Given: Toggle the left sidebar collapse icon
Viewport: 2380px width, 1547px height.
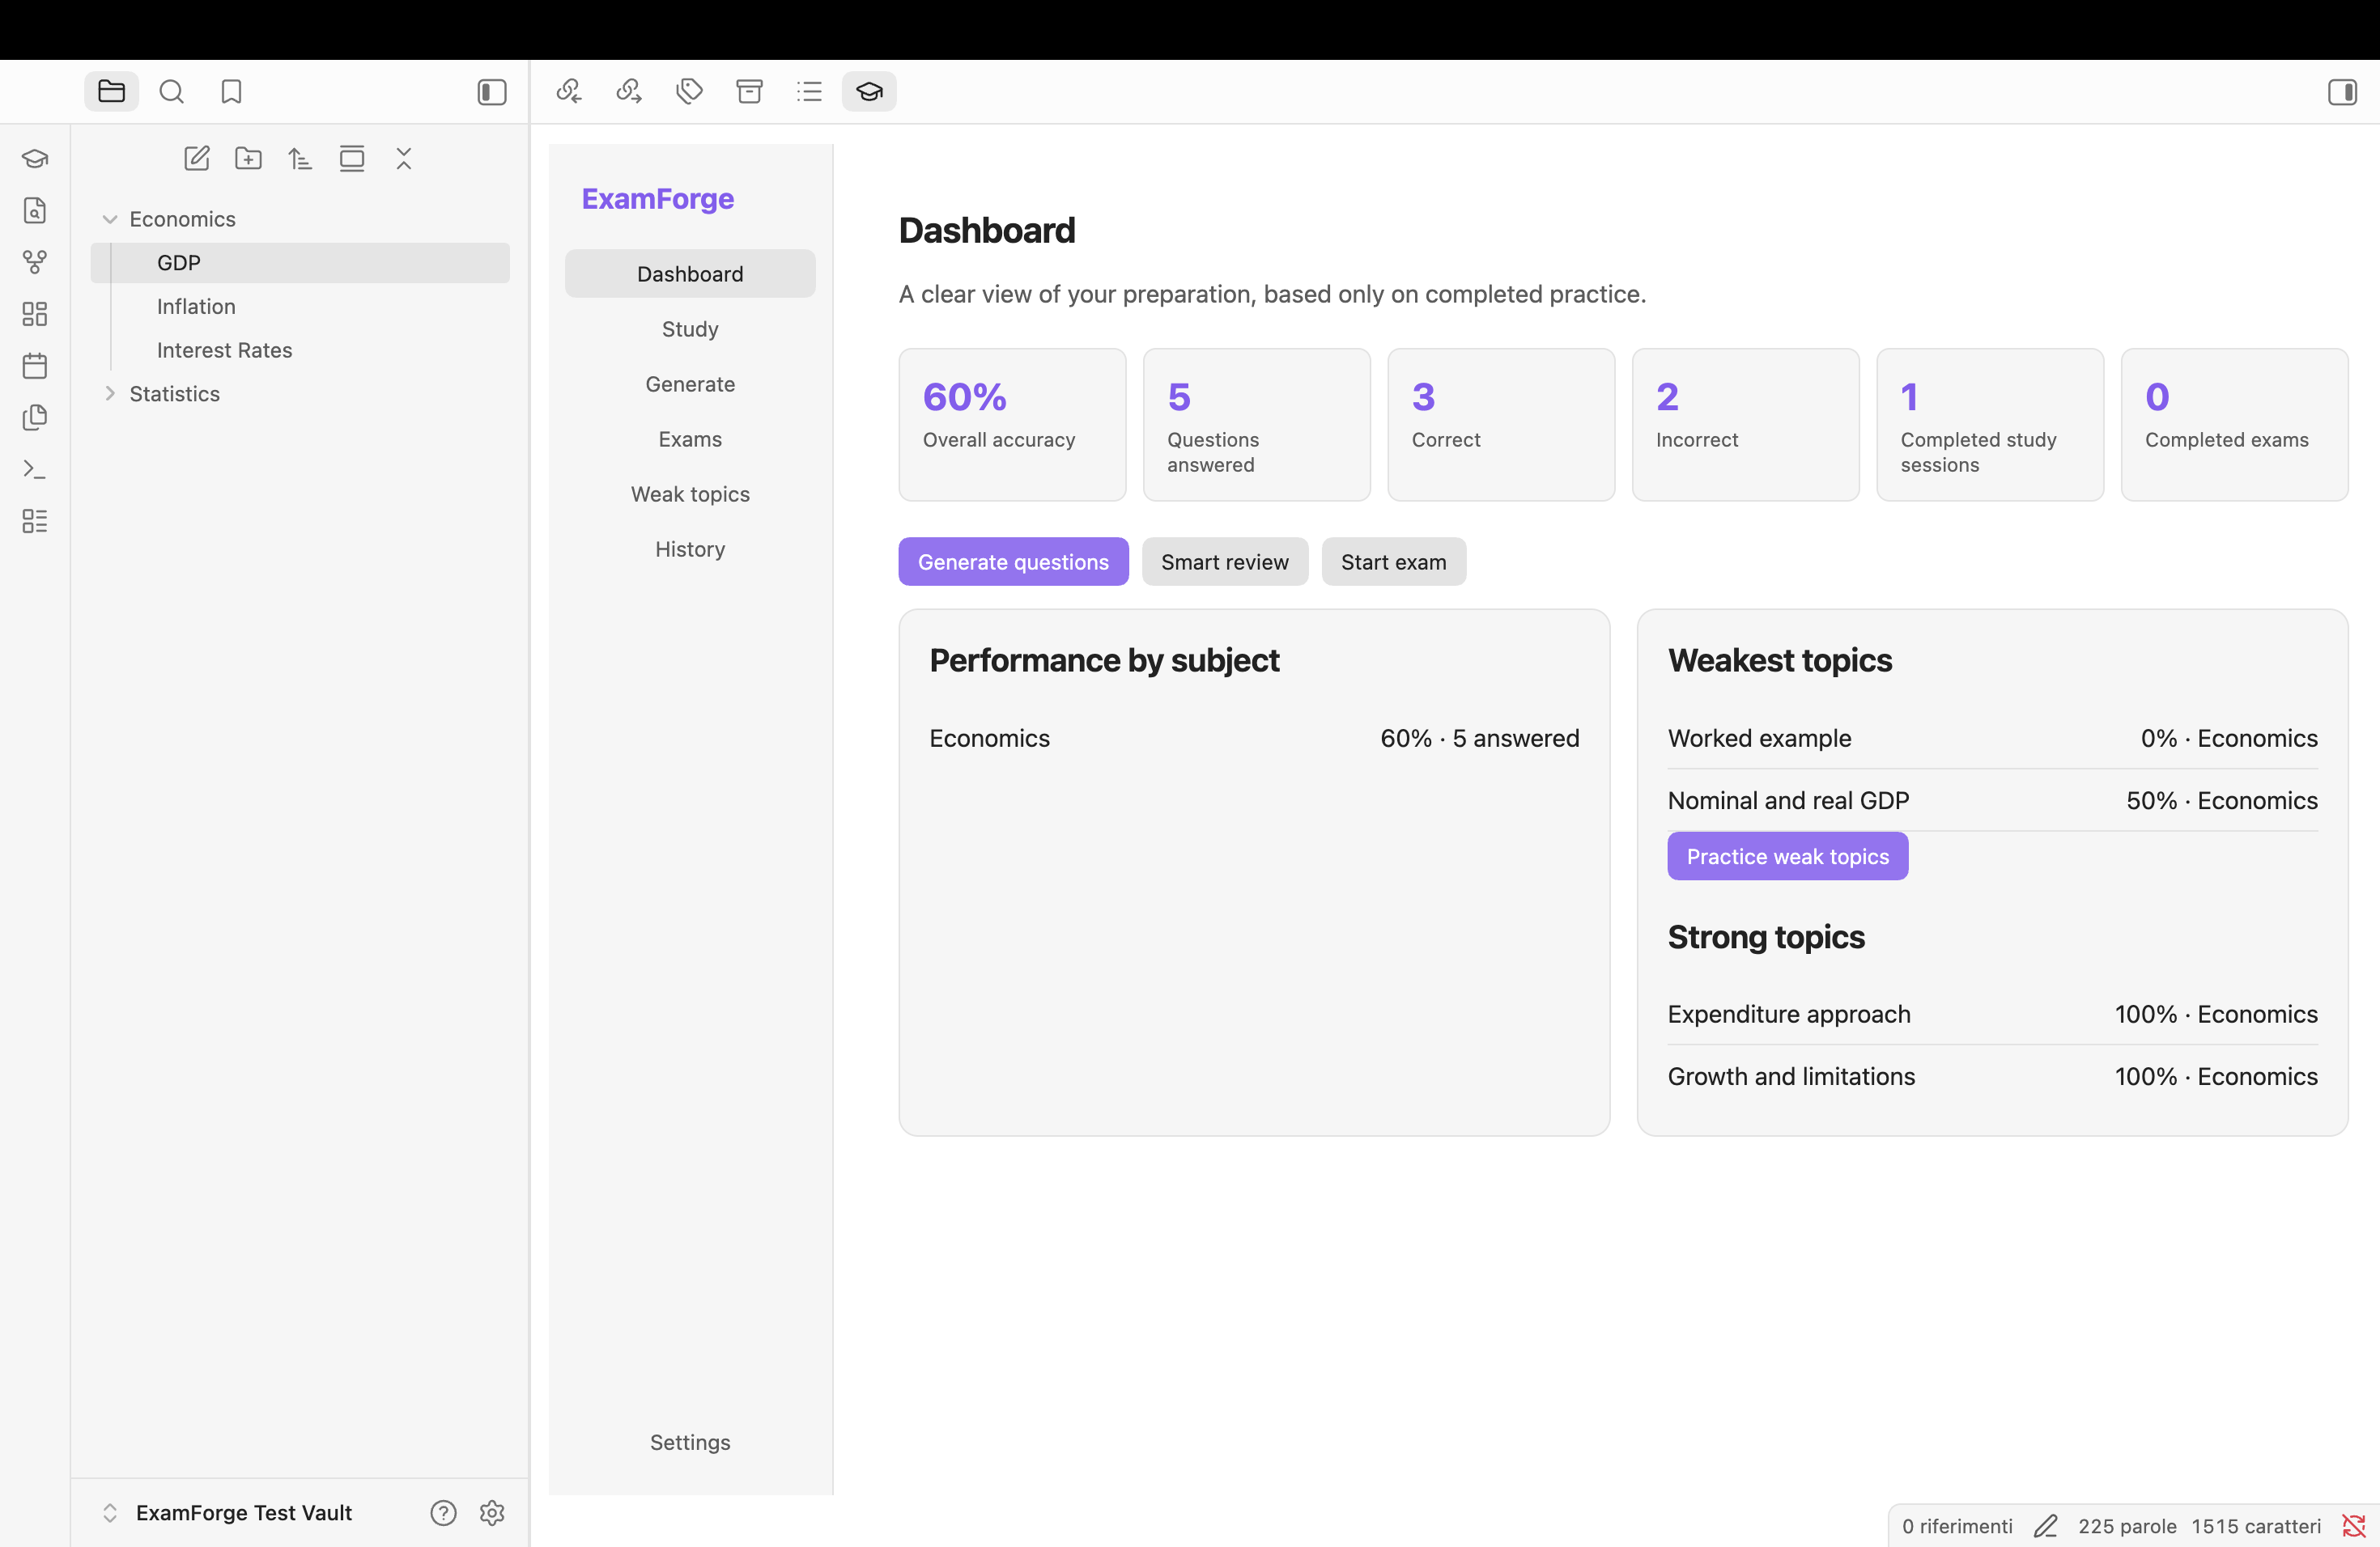Looking at the screenshot, I should click(x=492, y=92).
